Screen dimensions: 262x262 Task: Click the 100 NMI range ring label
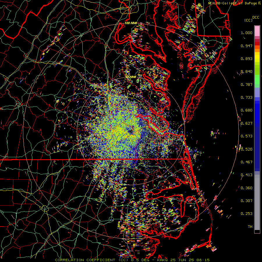(131, 23)
